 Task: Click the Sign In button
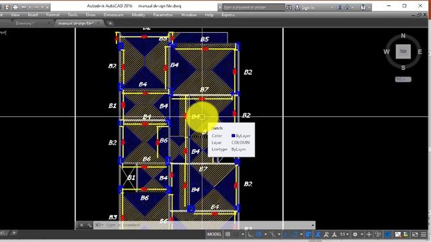[x=304, y=7]
